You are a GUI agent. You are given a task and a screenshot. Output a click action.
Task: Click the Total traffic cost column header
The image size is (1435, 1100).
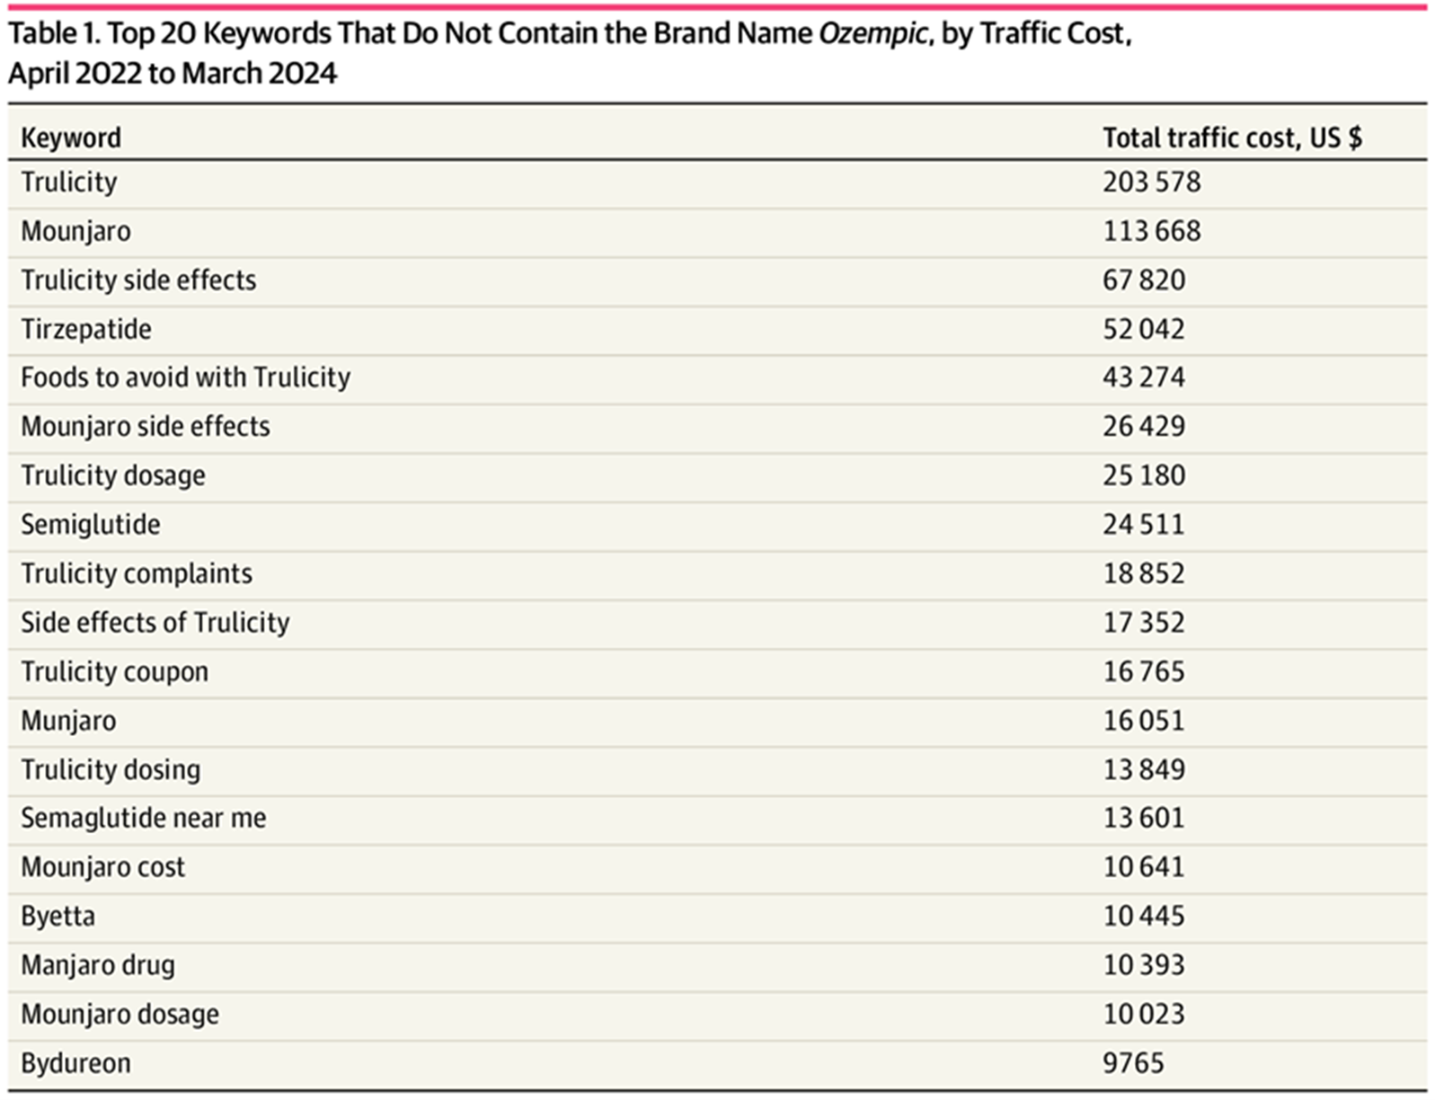click(1231, 137)
